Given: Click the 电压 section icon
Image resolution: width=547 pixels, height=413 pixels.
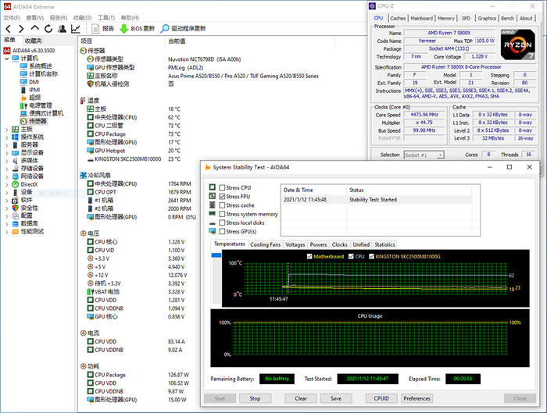Looking at the screenshot, I should pyautogui.click(x=84, y=233).
